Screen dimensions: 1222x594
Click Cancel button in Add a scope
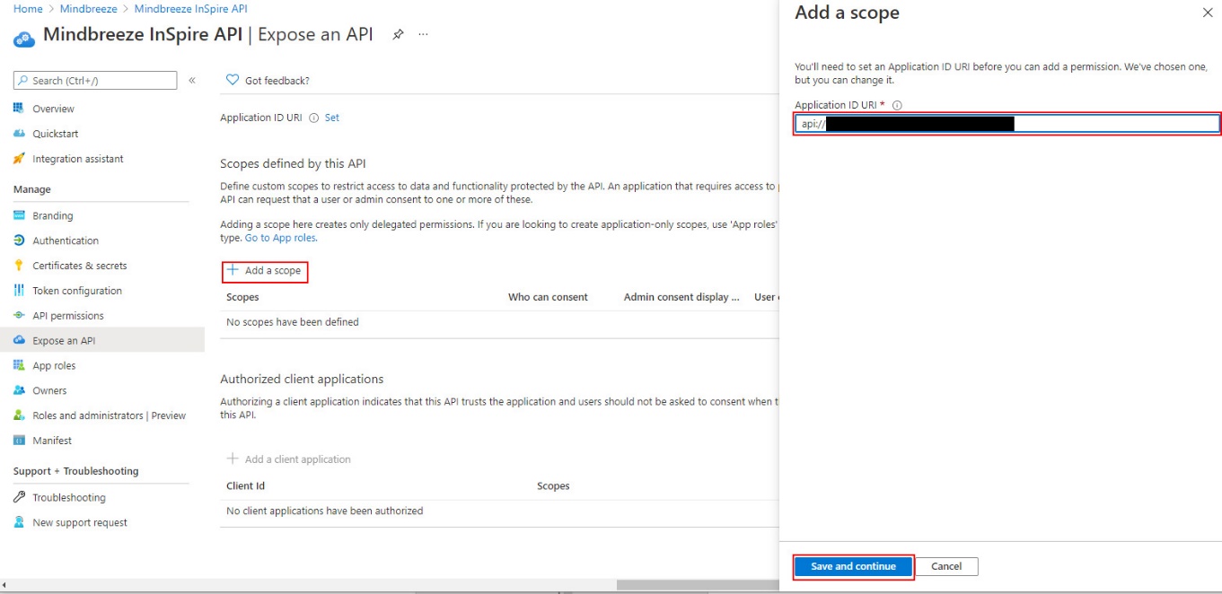946,566
